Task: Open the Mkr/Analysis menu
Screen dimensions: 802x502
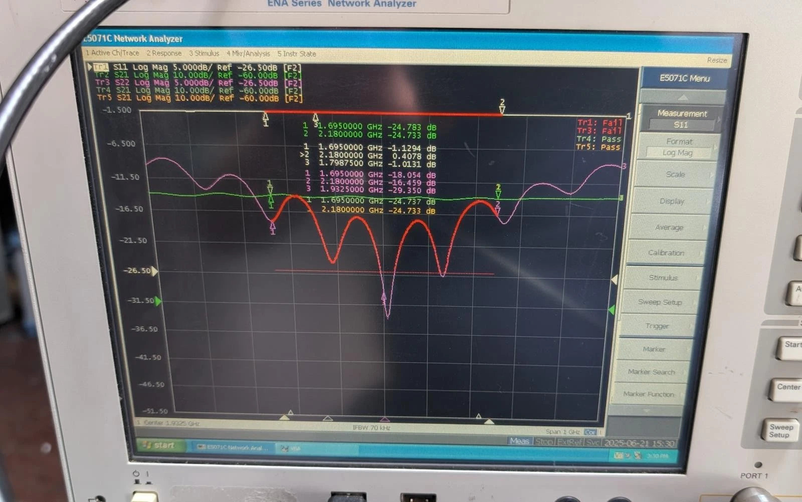Action: coord(248,54)
